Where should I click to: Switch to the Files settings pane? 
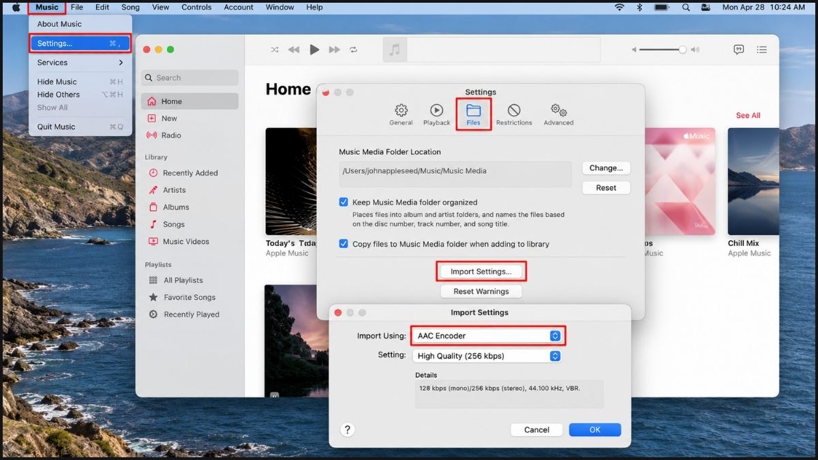pyautogui.click(x=473, y=114)
